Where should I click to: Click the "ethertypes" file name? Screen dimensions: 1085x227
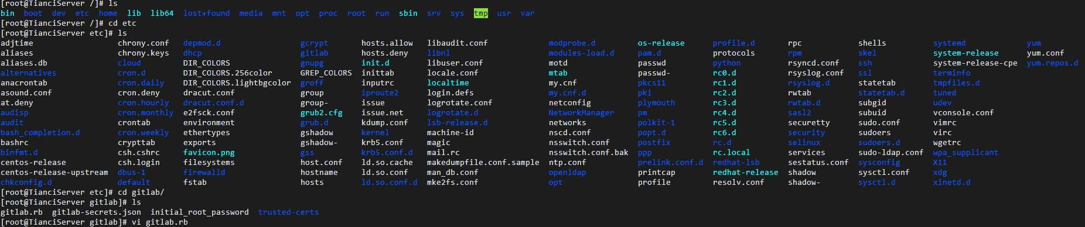pyautogui.click(x=207, y=133)
